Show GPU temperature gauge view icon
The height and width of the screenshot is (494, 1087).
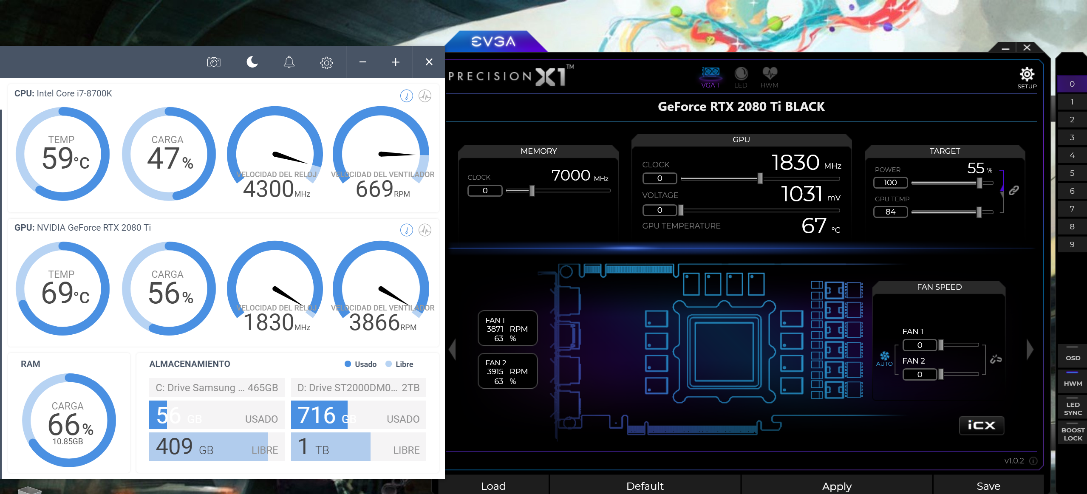(406, 230)
